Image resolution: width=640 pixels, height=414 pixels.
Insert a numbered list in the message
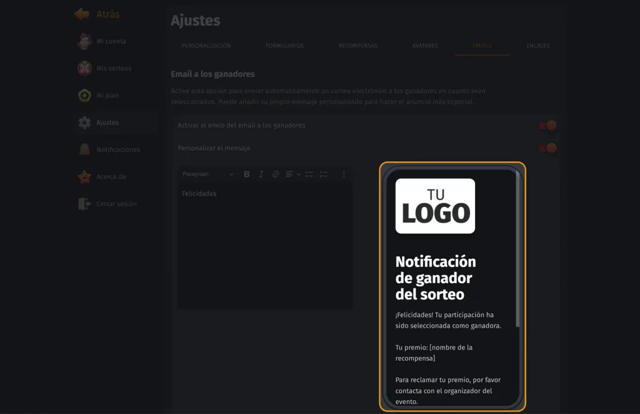tap(324, 174)
